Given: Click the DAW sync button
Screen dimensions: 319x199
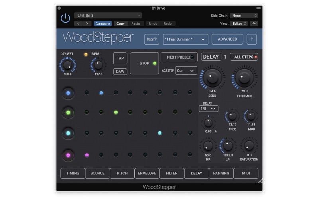Looking at the screenshot, I should [120, 72].
